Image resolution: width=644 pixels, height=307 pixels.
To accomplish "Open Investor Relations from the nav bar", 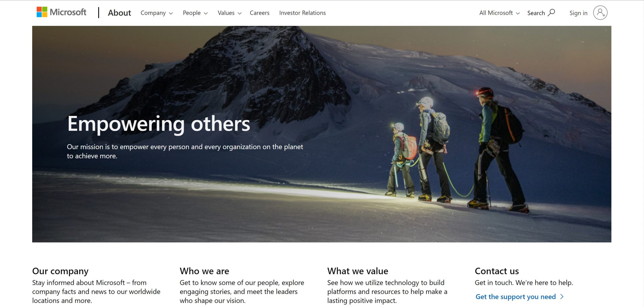I will 302,13.
